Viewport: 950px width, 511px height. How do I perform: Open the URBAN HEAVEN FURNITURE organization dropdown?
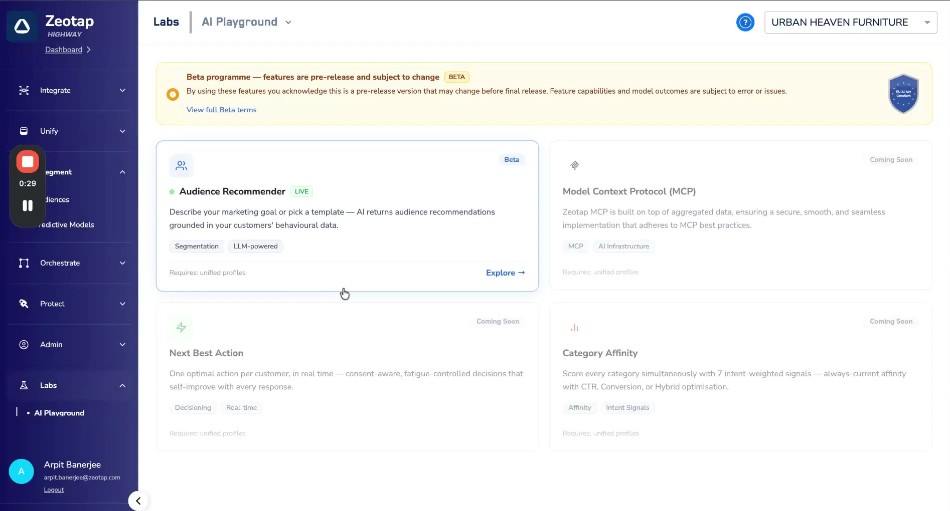(851, 22)
